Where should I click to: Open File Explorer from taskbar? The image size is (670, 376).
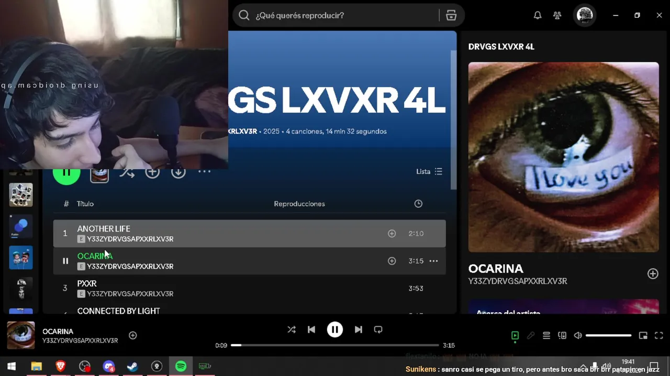(x=36, y=366)
